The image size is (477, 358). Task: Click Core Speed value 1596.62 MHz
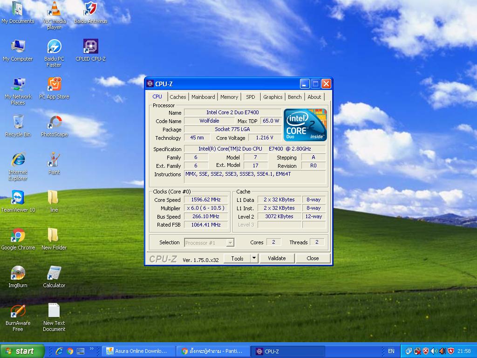point(206,200)
